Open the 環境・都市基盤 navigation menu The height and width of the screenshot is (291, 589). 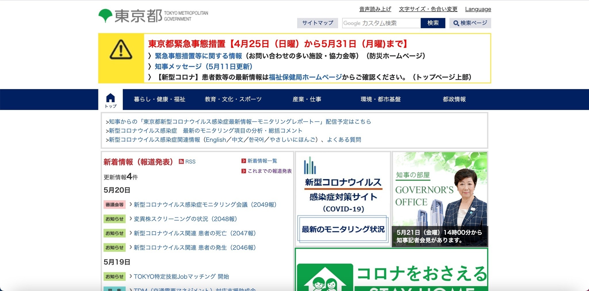(x=382, y=99)
